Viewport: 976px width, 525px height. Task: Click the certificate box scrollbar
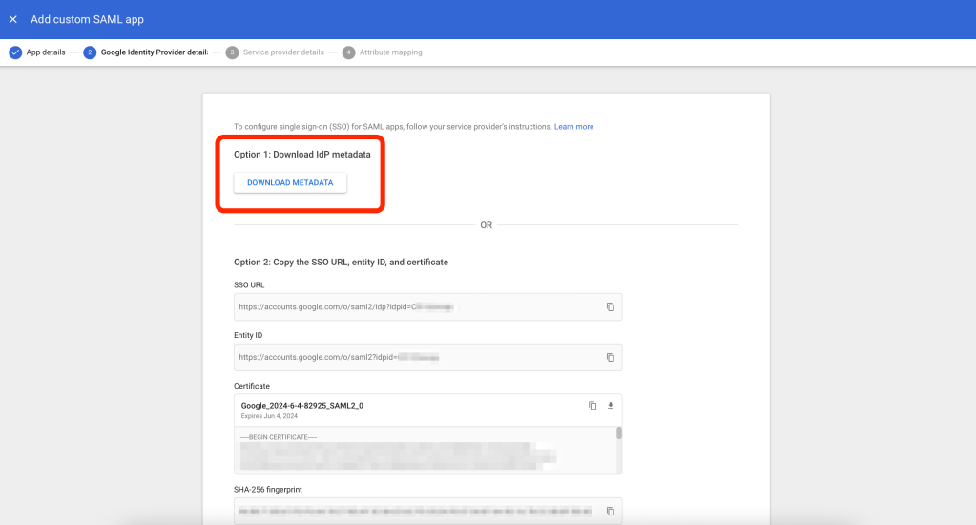(618, 434)
